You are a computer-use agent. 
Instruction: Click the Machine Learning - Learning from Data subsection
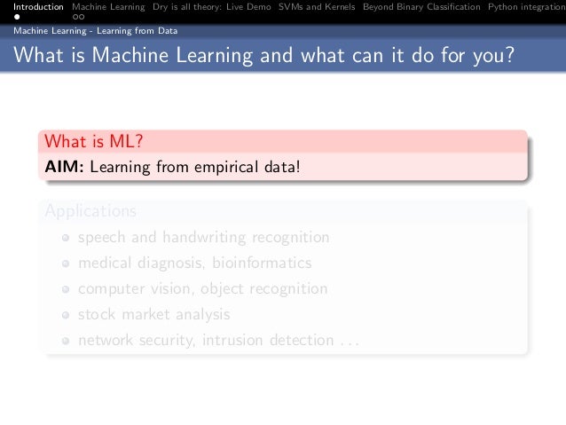(x=95, y=30)
